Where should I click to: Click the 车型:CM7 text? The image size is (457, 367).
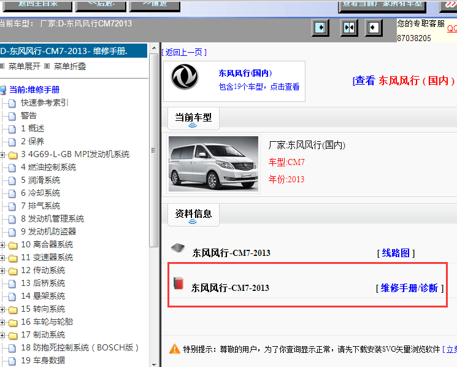click(x=286, y=162)
